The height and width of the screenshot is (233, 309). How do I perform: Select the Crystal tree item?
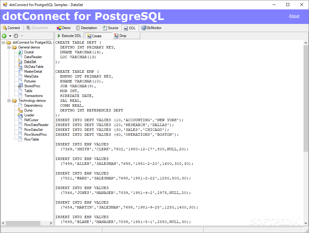(x=29, y=52)
